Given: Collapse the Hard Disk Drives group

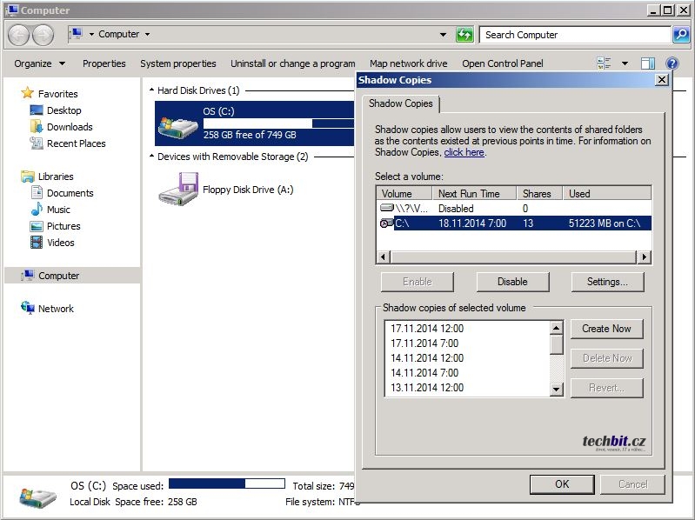Looking at the screenshot, I should pyautogui.click(x=151, y=90).
